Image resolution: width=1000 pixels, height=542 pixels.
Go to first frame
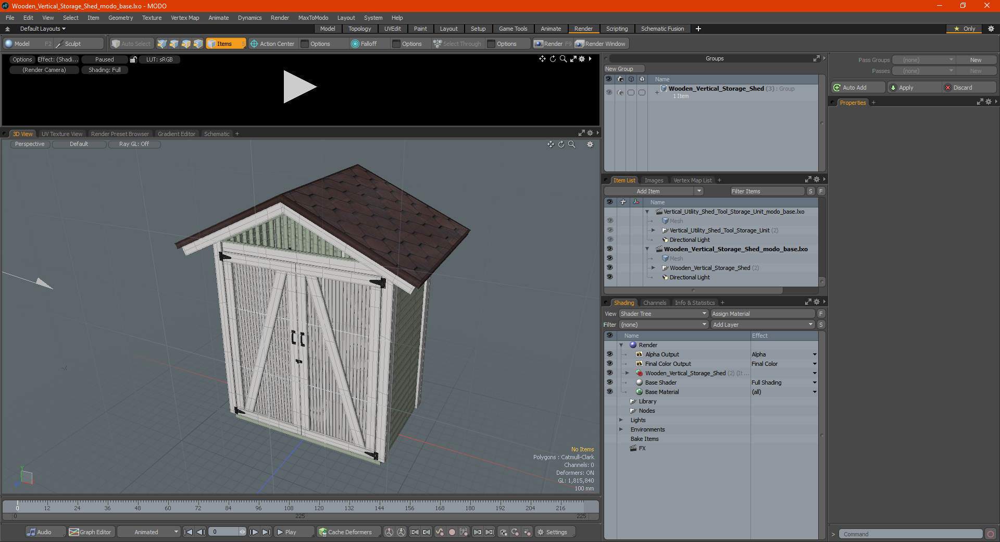pos(189,532)
